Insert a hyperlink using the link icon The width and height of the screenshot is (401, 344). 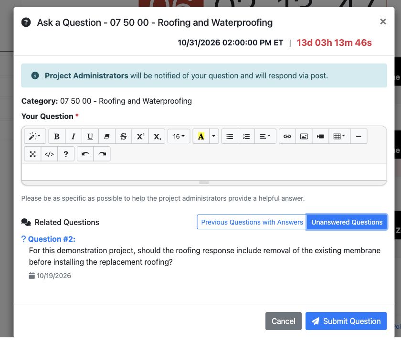(x=287, y=136)
